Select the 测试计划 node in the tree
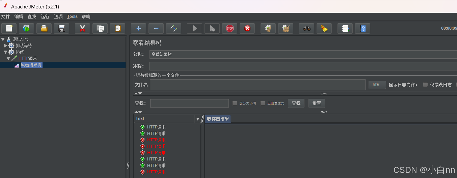 (x=21, y=39)
